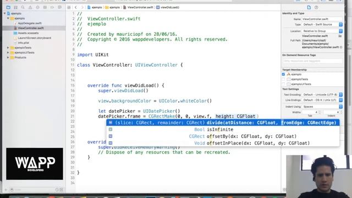Screen dimensions: 352x198
Task: Click the Tab width value field
Action: coord(310,112)
